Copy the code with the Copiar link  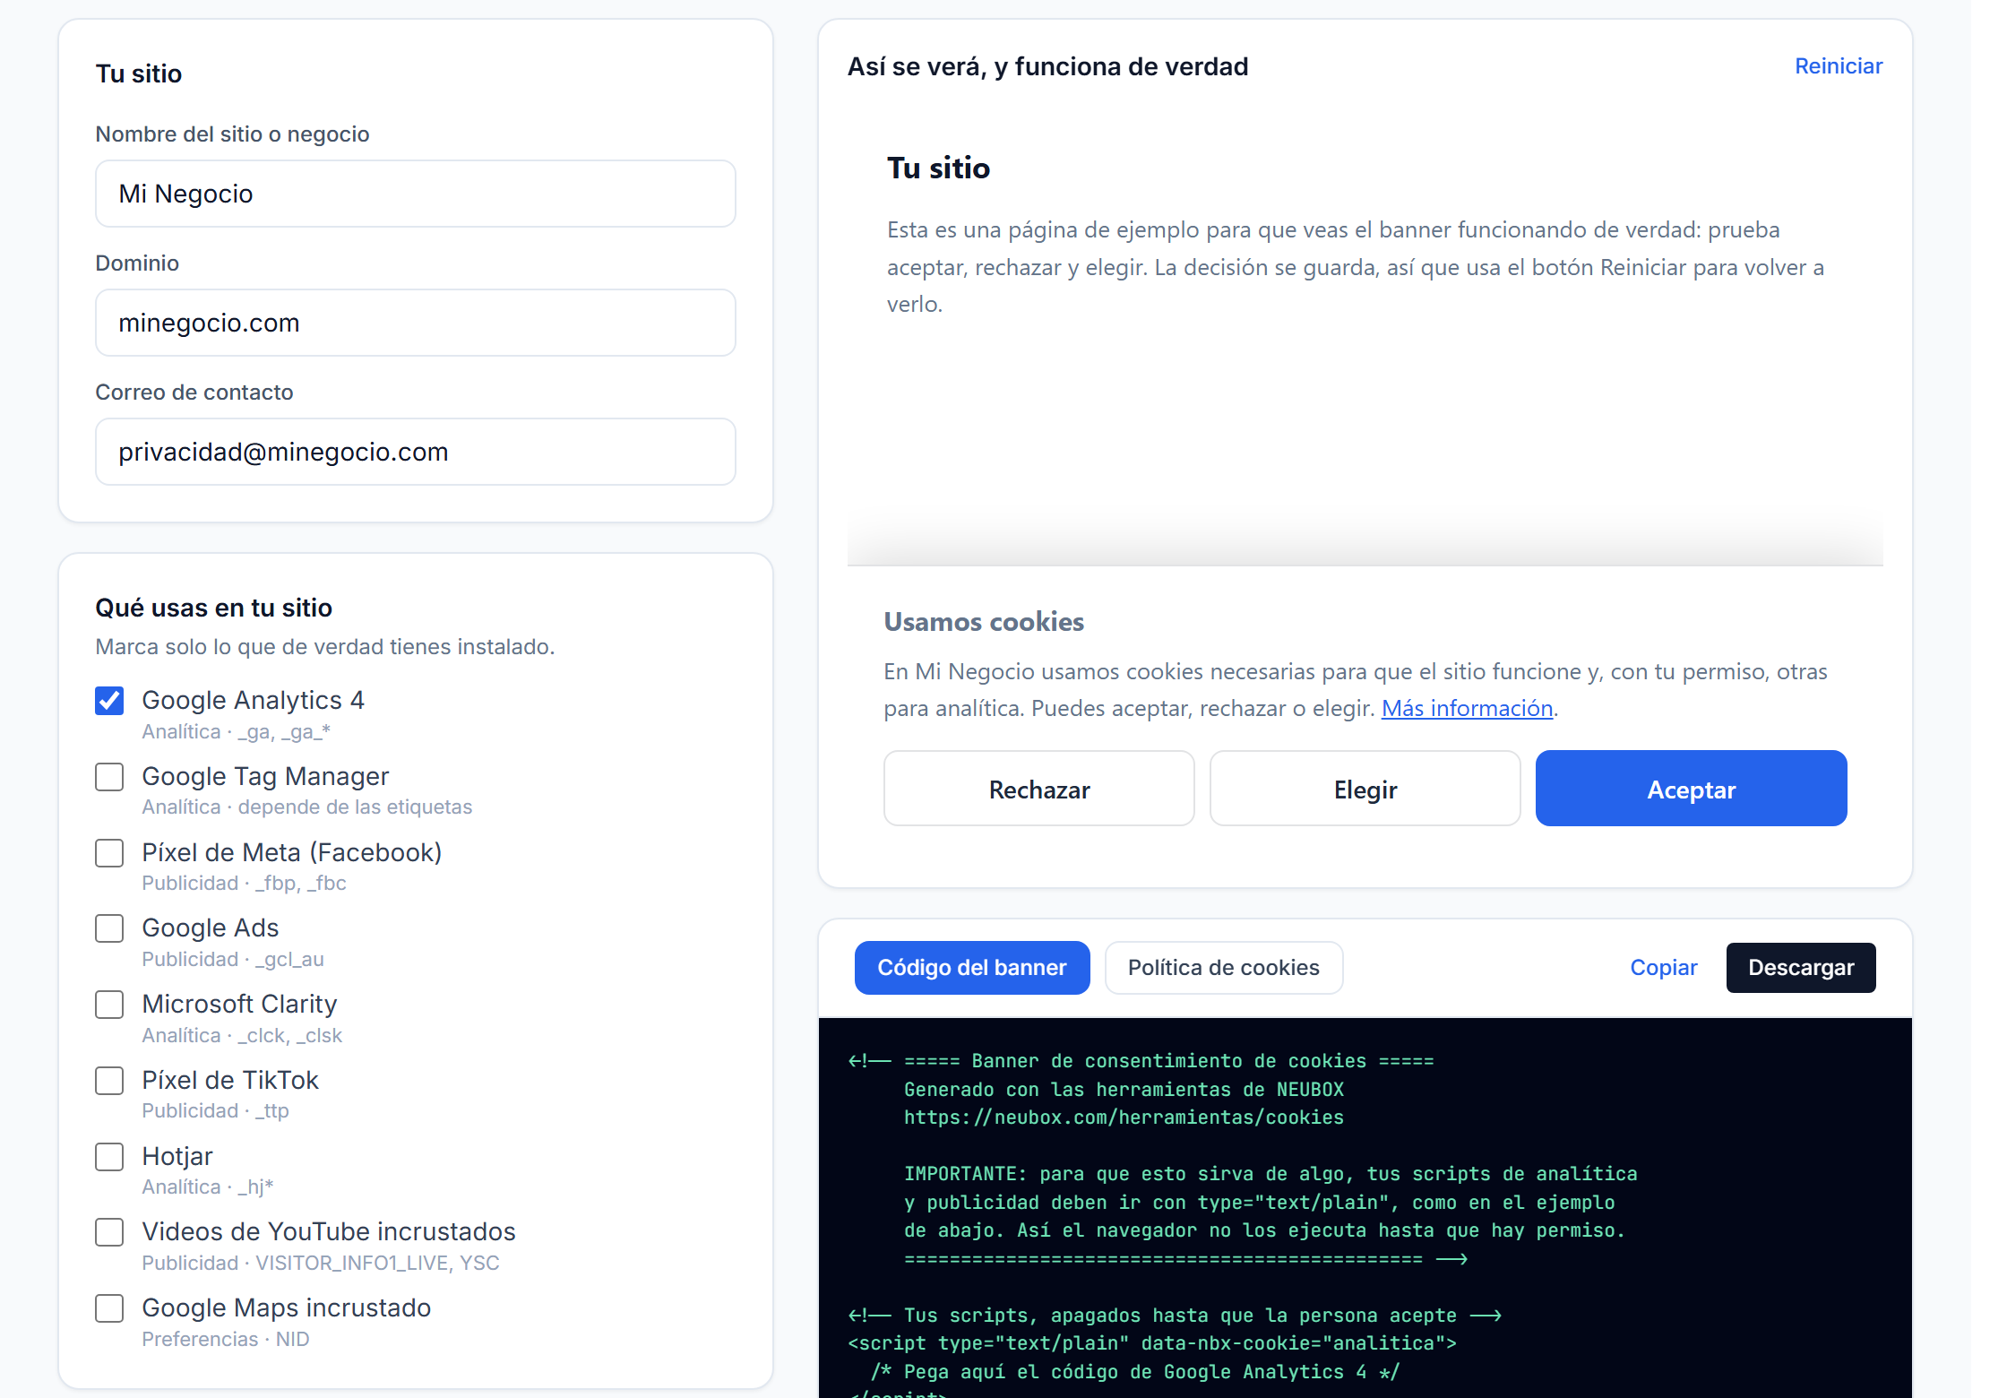1664,968
